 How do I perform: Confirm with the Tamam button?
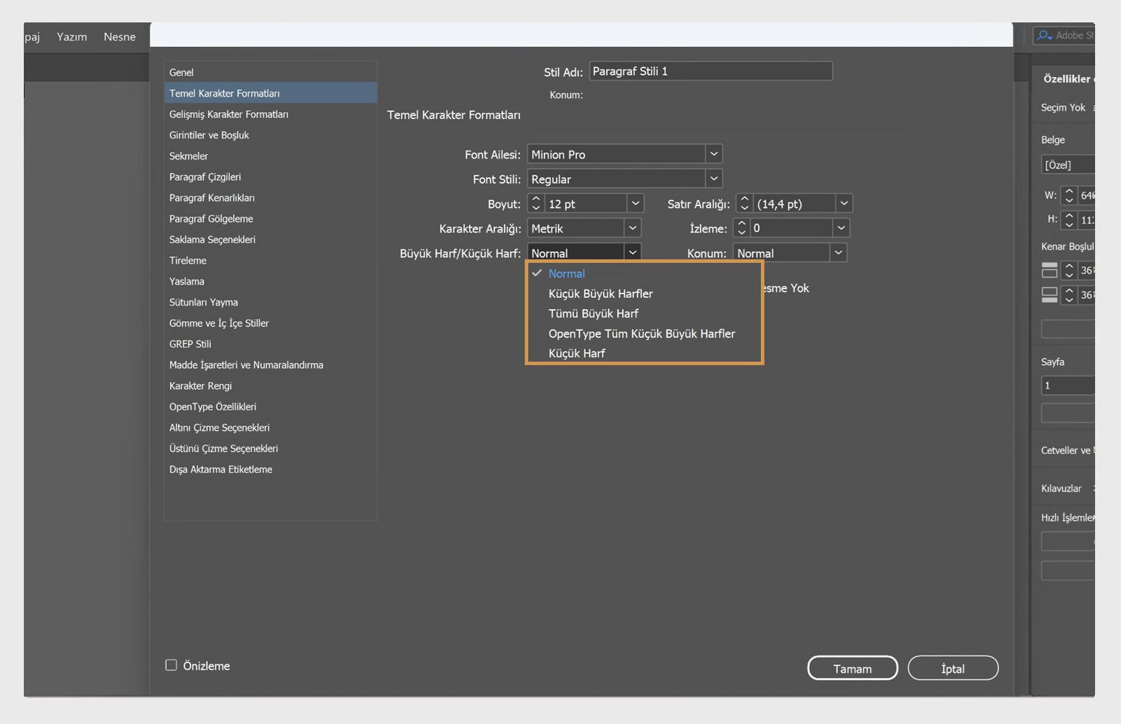[853, 668]
